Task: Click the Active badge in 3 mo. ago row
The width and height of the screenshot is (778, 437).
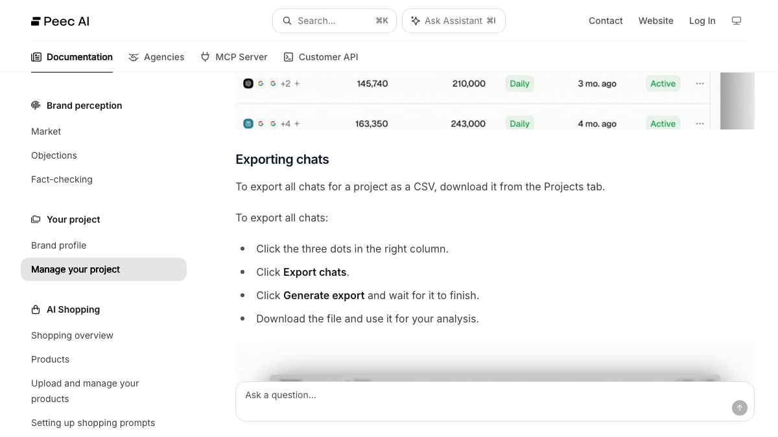Action: [x=663, y=84]
